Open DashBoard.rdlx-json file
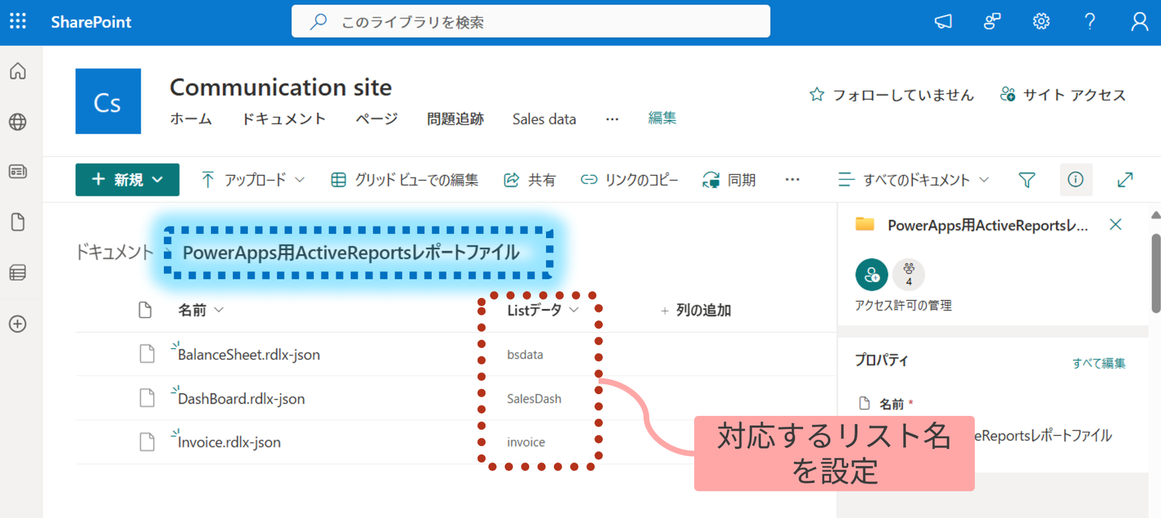The height and width of the screenshot is (518, 1161). [x=241, y=398]
